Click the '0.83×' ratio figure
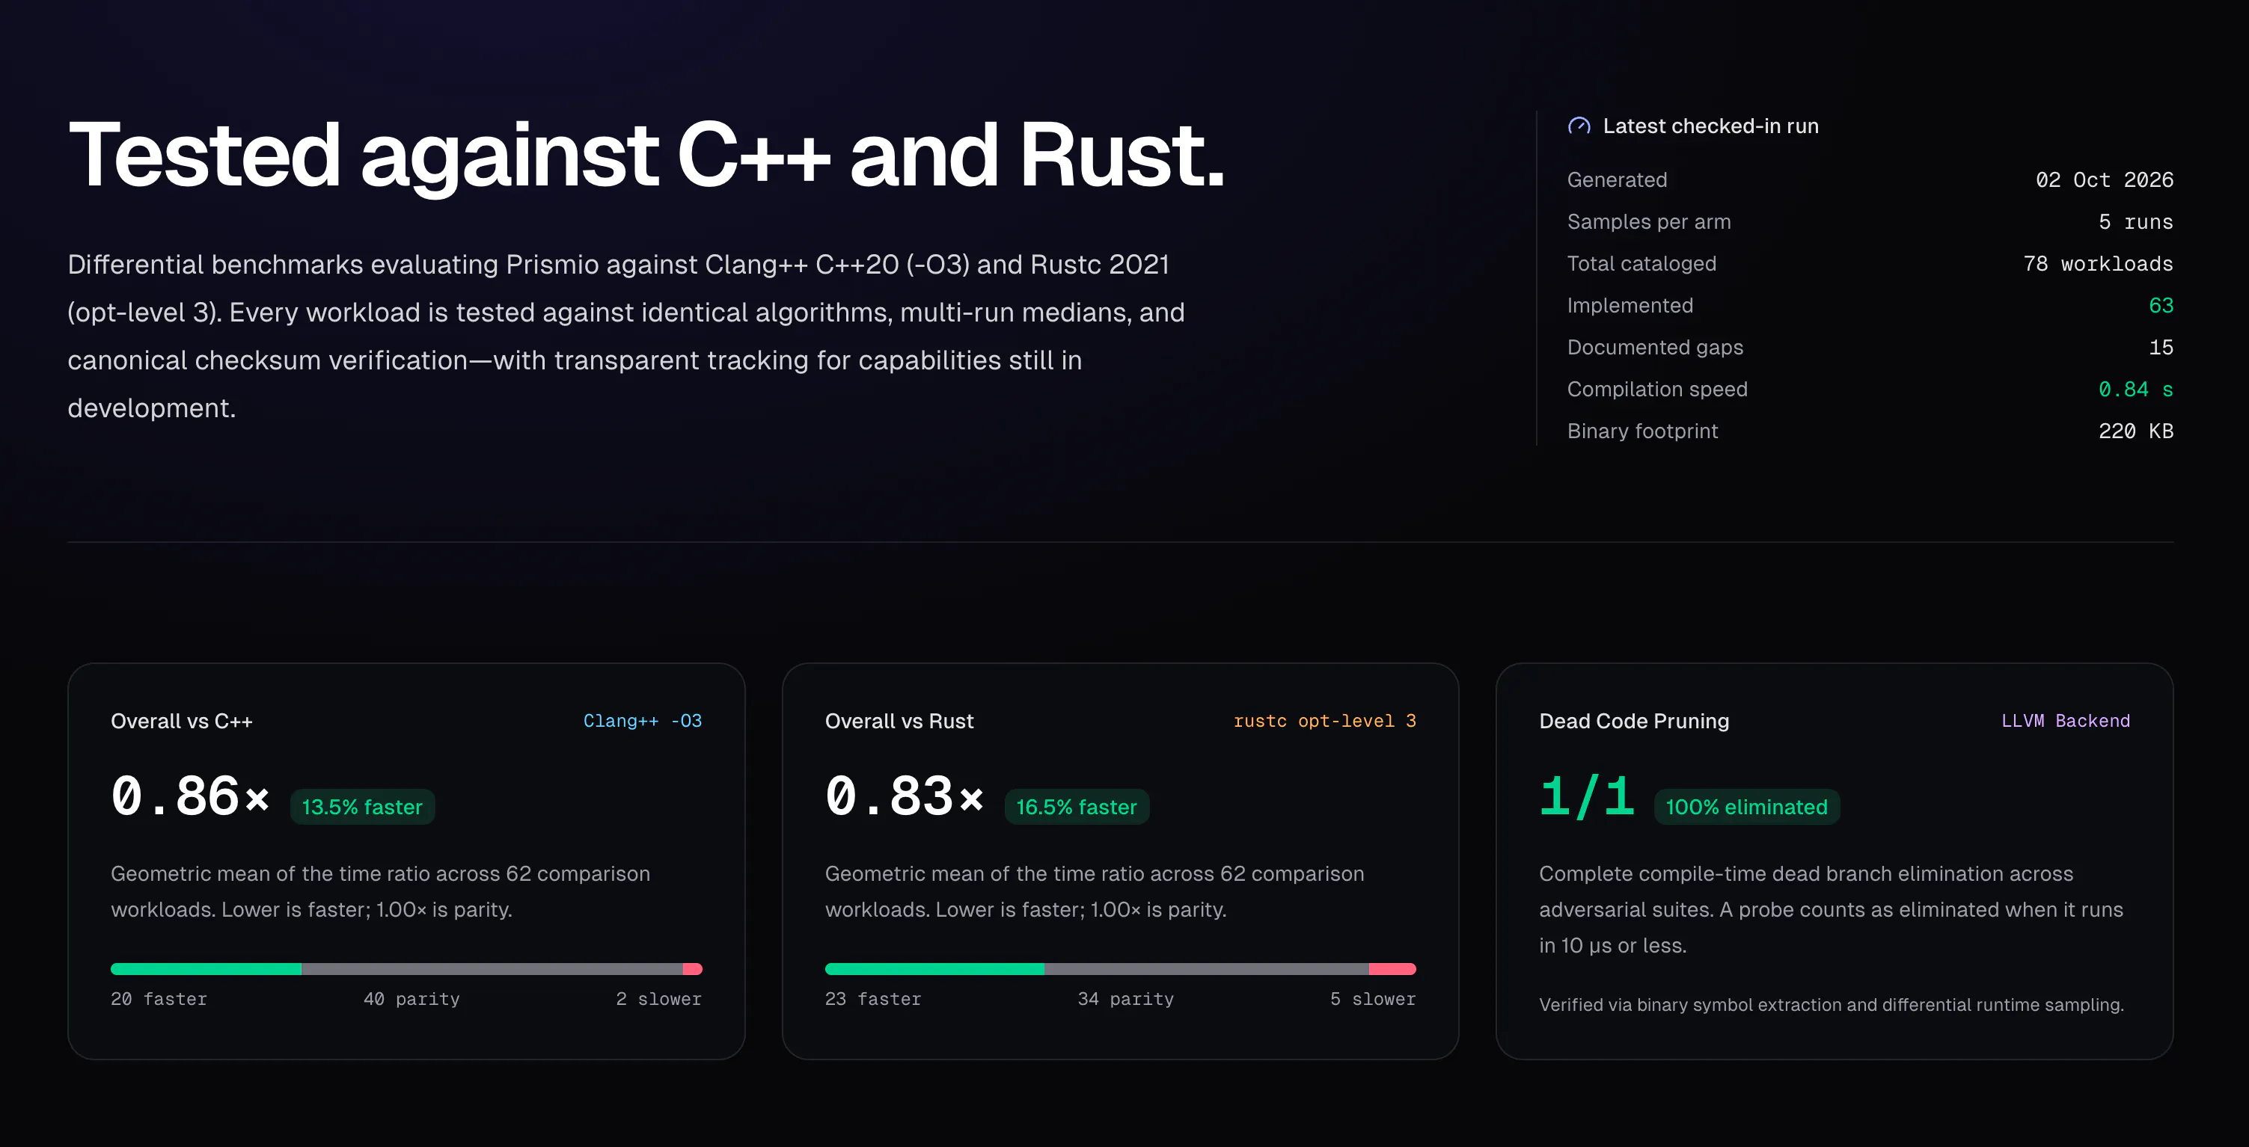2249x1147 pixels. (x=905, y=796)
